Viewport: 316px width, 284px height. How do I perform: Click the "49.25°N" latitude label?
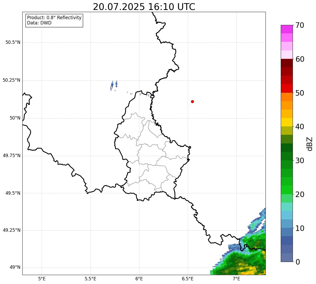[11, 230]
